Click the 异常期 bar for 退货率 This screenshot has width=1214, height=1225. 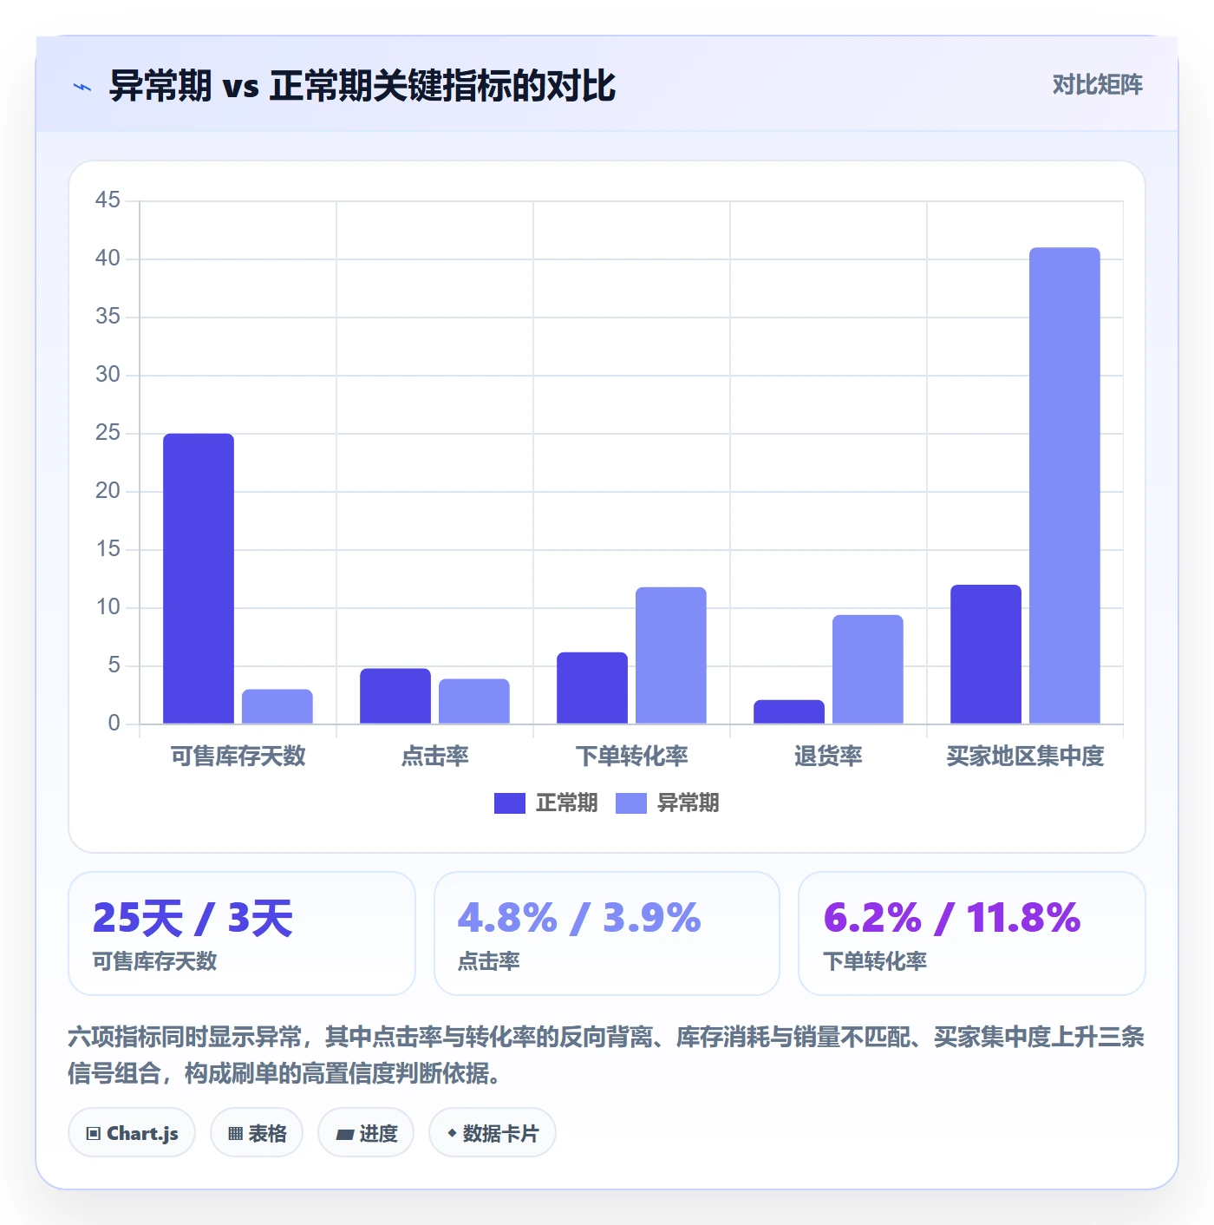(868, 669)
